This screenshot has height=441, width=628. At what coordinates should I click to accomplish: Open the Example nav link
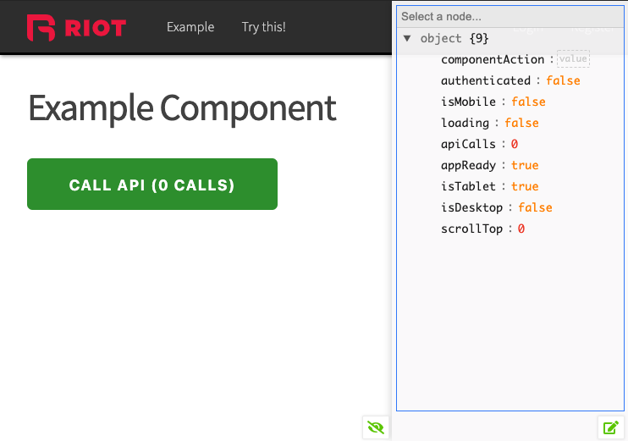point(190,27)
